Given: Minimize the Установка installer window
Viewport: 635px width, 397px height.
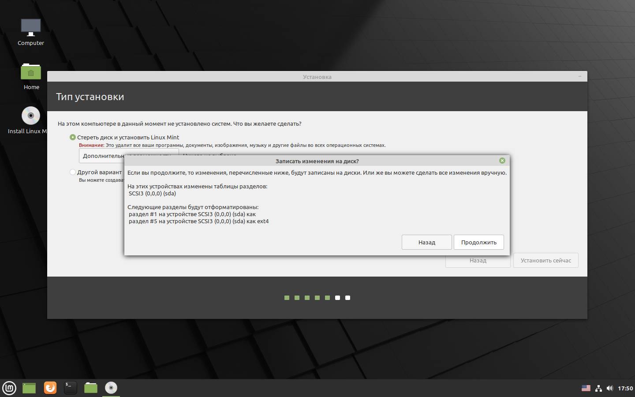Looking at the screenshot, I should click(580, 76).
